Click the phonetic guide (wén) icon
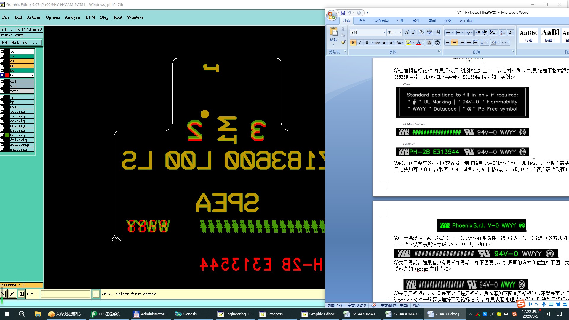Image resolution: width=569 pixels, height=320 pixels. tap(429, 32)
